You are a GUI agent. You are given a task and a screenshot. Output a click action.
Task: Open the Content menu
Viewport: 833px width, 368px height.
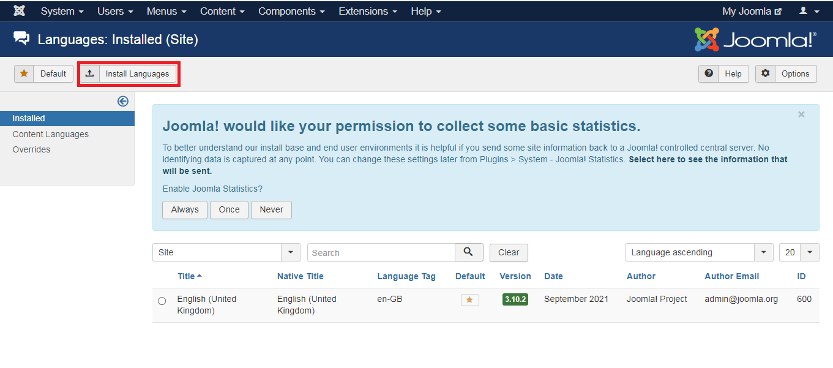pos(222,11)
